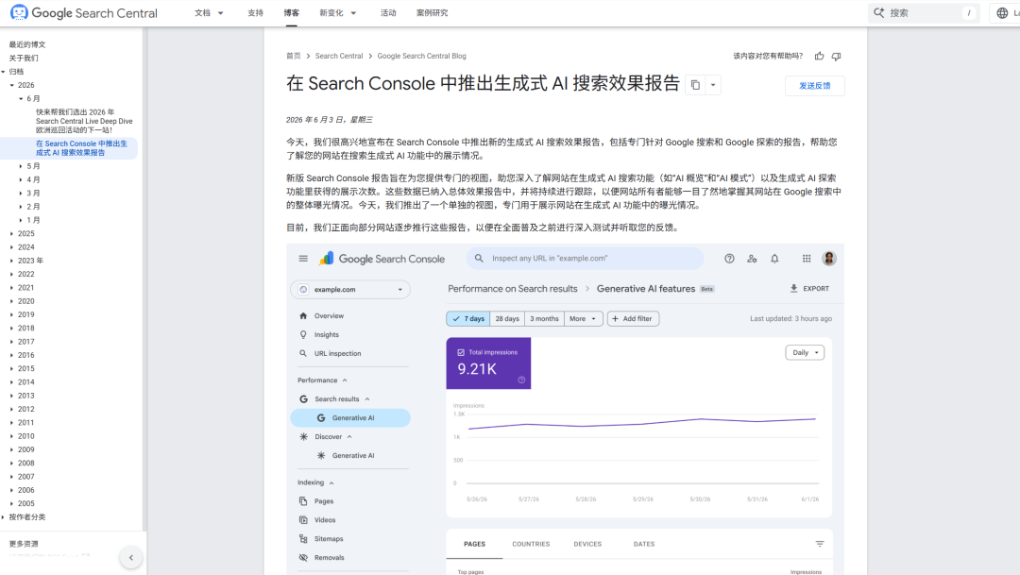This screenshot has height=575, width=1020.
Task: Open the dropdown arrow next to copy icon
Action: tap(713, 85)
